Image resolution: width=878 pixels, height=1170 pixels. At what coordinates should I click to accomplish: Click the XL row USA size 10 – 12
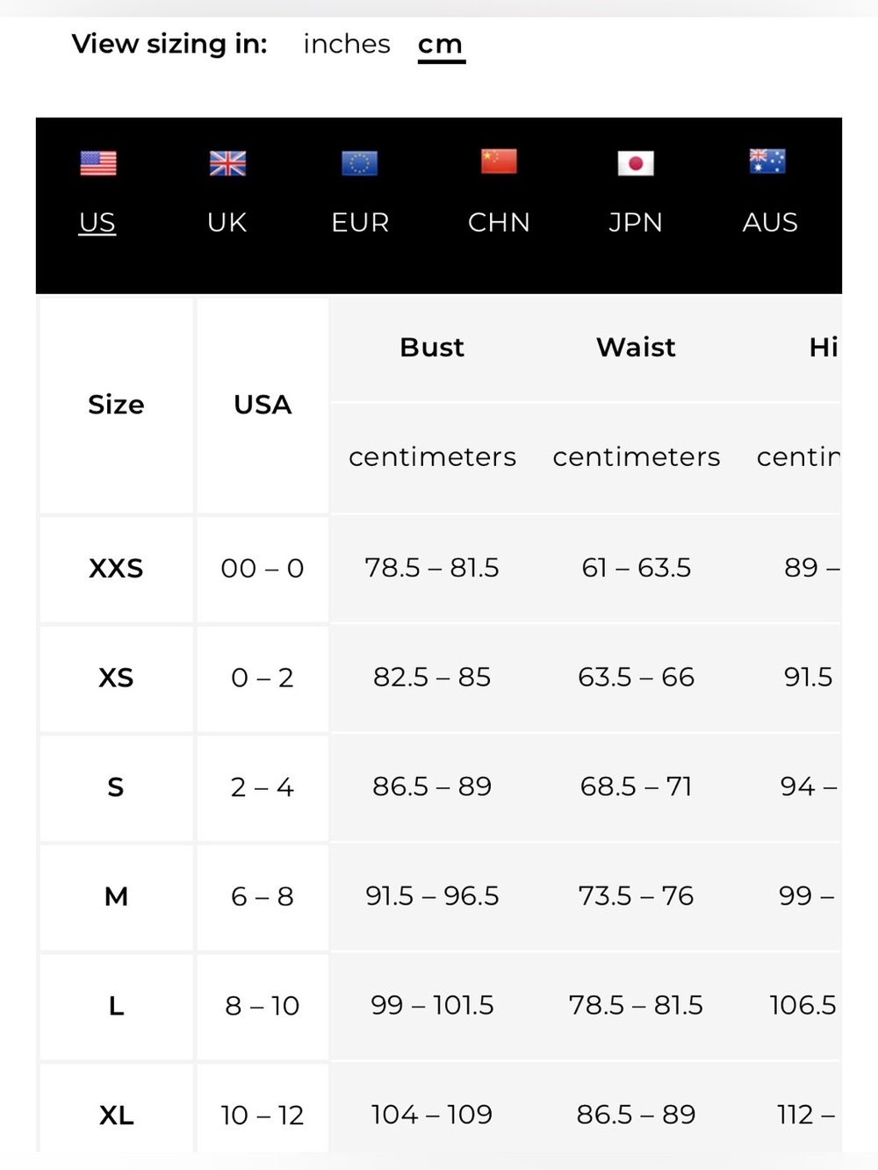[263, 1116]
